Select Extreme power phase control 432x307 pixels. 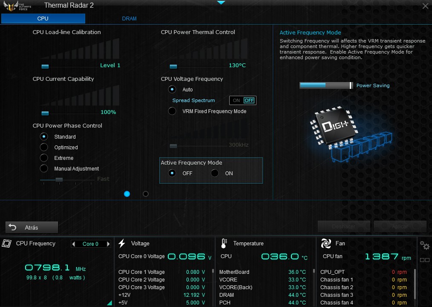(44, 158)
